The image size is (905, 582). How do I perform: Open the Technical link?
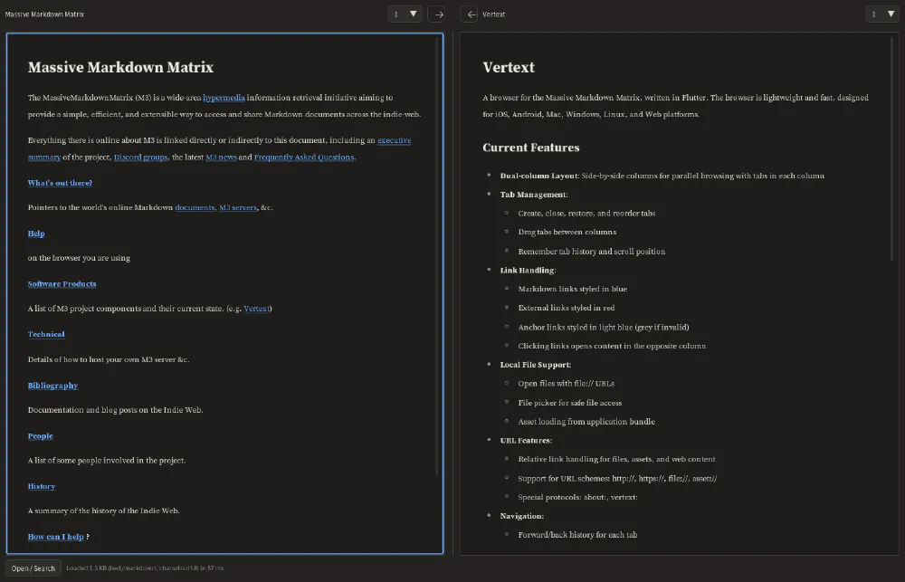click(46, 334)
